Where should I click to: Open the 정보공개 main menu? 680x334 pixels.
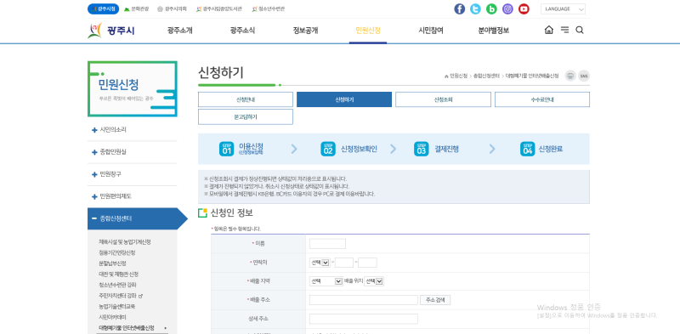coord(305,31)
